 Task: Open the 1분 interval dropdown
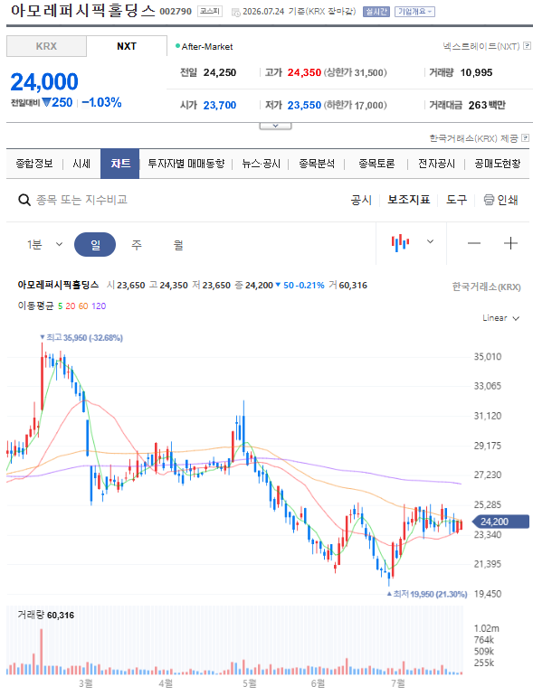[x=45, y=244]
